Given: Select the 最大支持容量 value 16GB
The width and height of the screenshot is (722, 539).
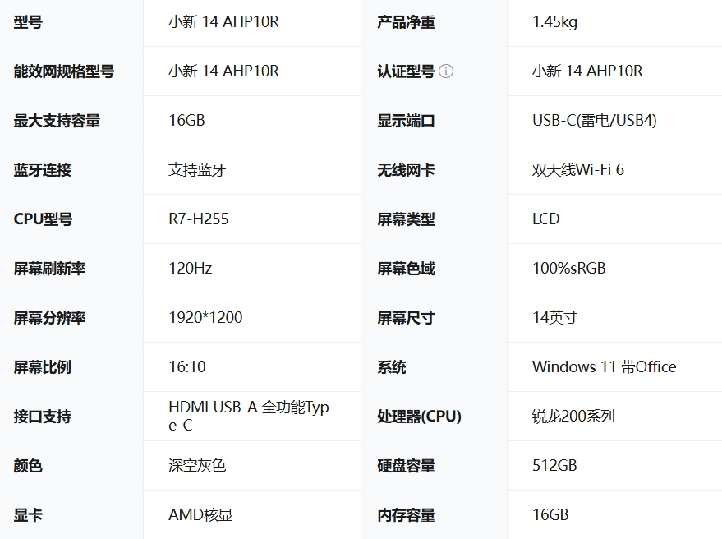Looking at the screenshot, I should click(x=186, y=121).
